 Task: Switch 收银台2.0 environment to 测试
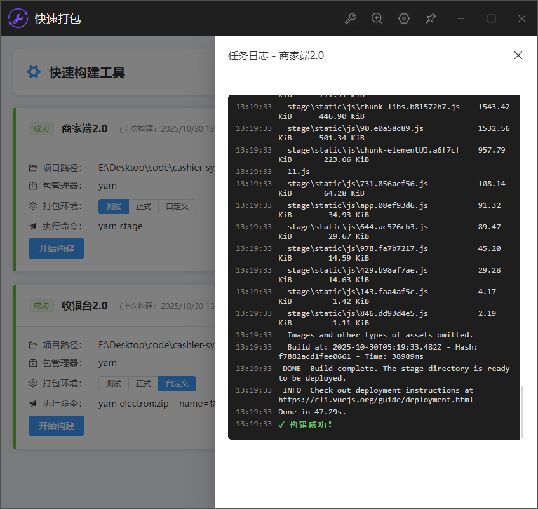pos(114,384)
